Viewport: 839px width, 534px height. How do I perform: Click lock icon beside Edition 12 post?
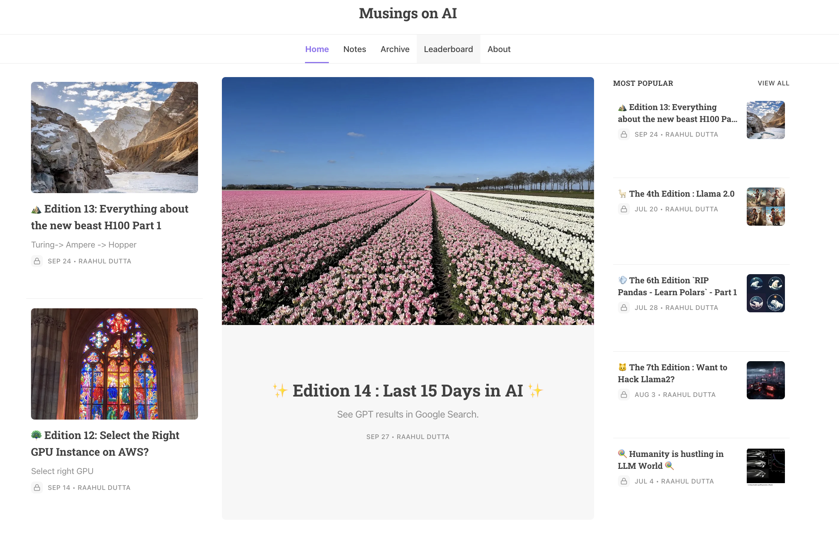37,488
